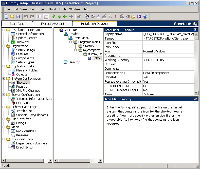
Task: Open Path Variables view
Action: click(26, 131)
